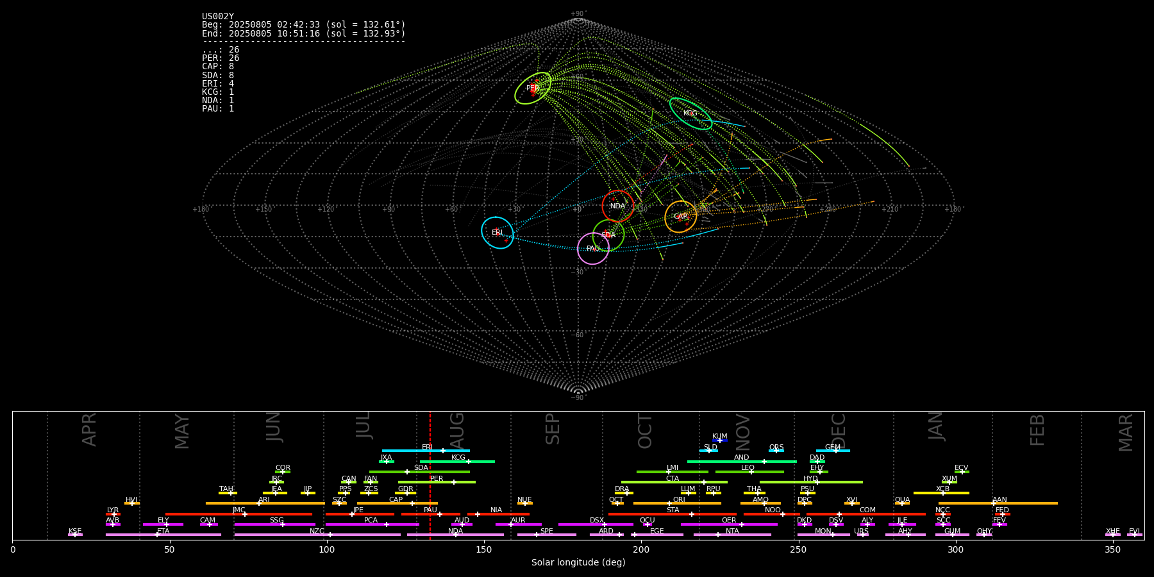
Task: Click the KCG green radiant ellipse on map
Action: (690, 113)
